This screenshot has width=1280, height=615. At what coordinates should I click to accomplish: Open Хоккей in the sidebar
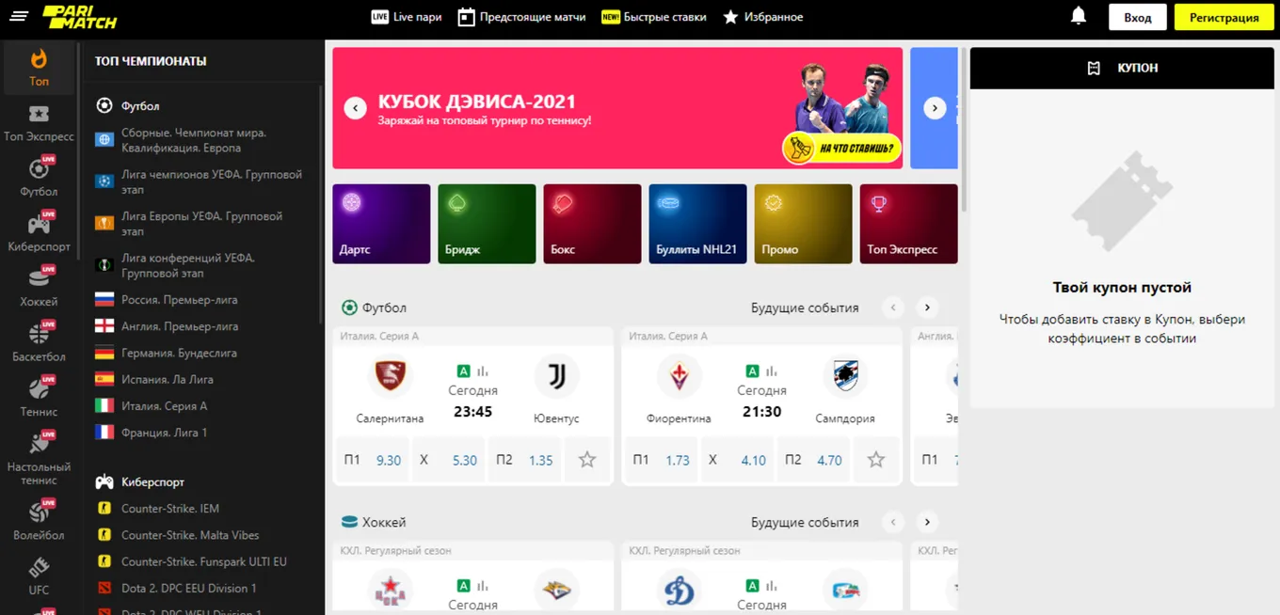39,288
